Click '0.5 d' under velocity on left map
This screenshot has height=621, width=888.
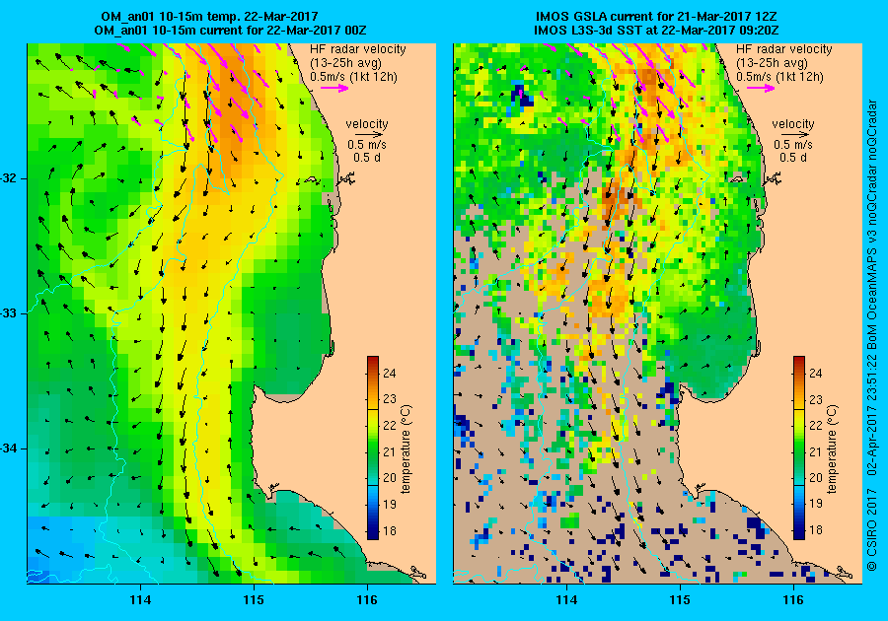tap(367, 158)
